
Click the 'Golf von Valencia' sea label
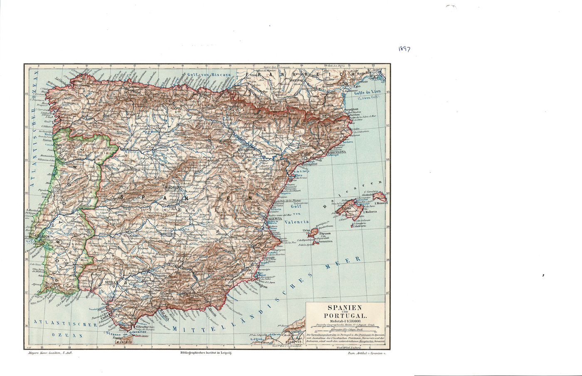(x=296, y=214)
